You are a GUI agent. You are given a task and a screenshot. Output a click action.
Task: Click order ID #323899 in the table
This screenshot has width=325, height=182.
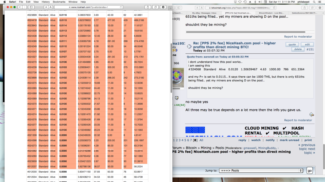tap(32, 15)
